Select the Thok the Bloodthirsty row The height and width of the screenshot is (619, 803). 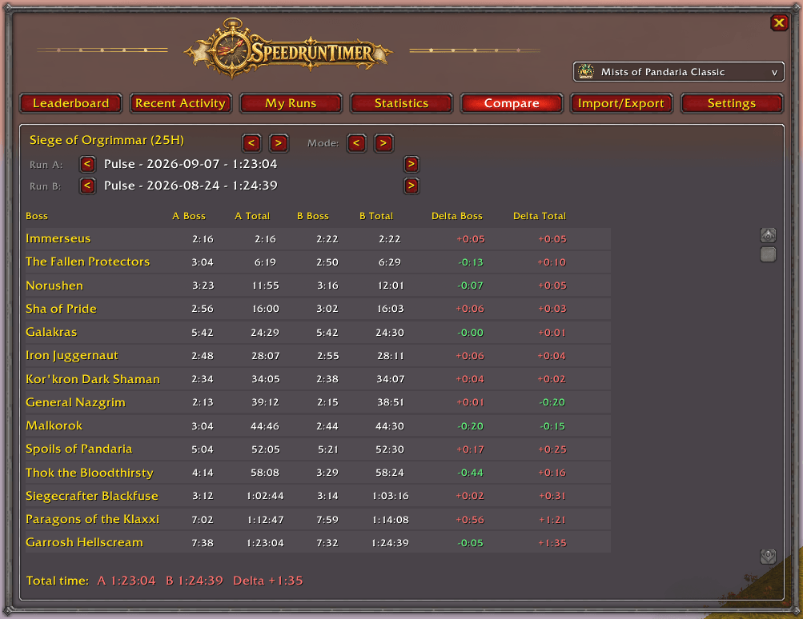318,473
